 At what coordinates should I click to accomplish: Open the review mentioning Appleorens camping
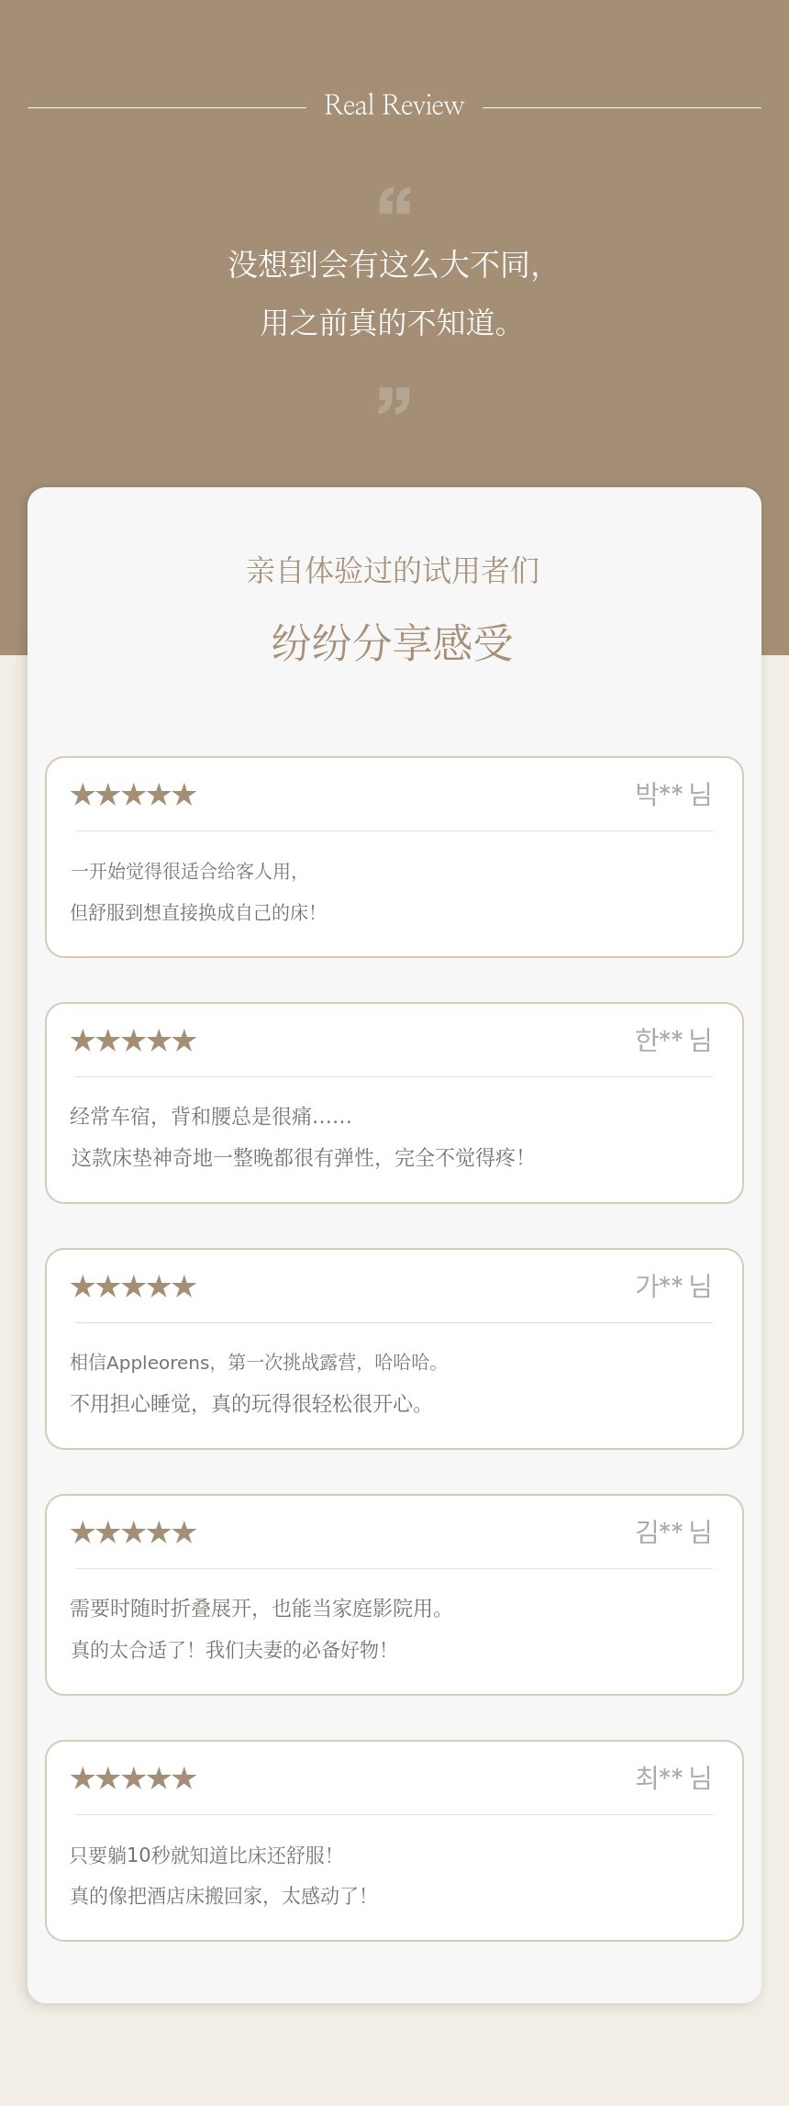click(x=255, y=1383)
